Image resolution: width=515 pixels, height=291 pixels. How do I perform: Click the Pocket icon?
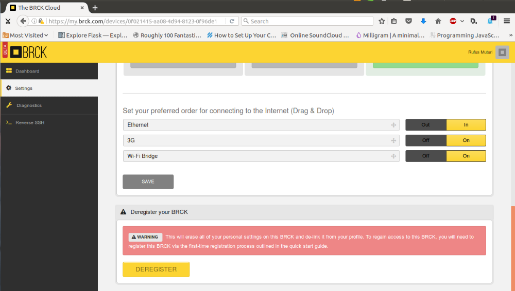(x=408, y=21)
